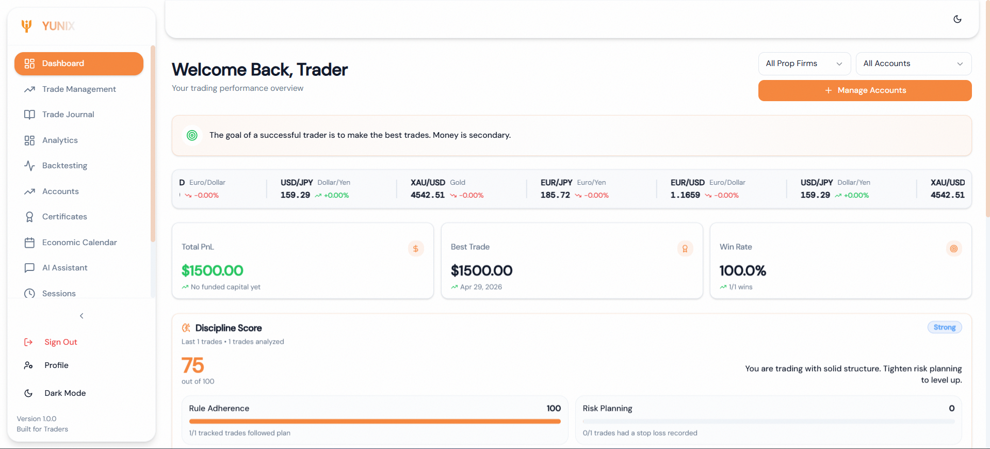Click the Risk Planning progress bar

pos(769,422)
